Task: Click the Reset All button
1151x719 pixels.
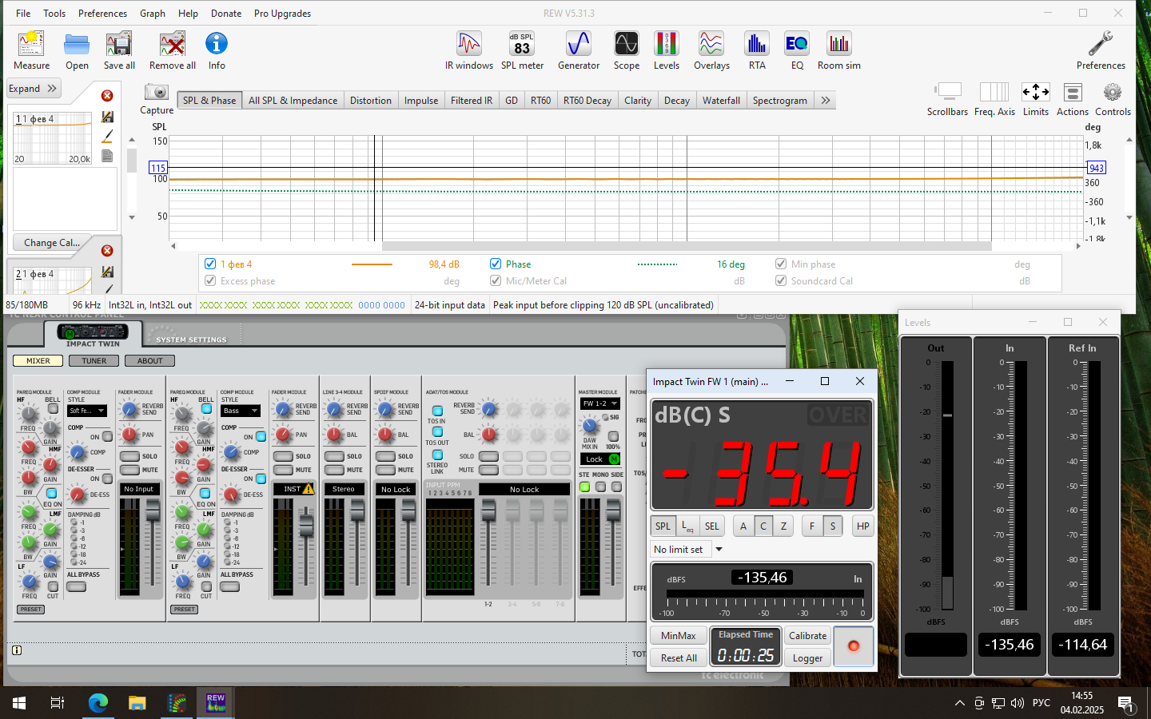Action: [679, 657]
